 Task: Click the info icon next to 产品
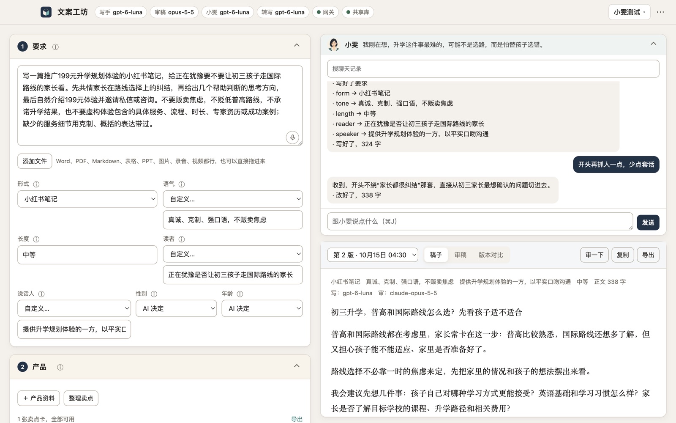click(60, 367)
